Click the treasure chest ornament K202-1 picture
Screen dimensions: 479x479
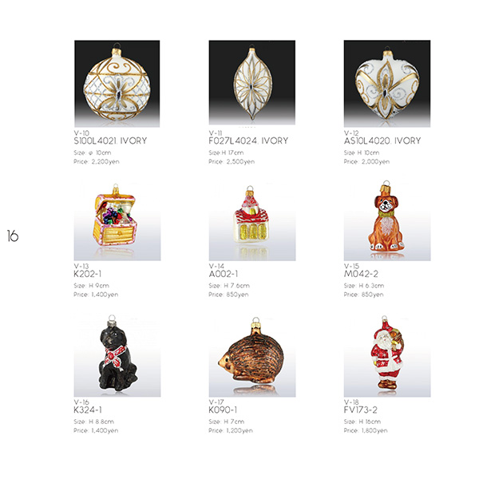[117, 220]
